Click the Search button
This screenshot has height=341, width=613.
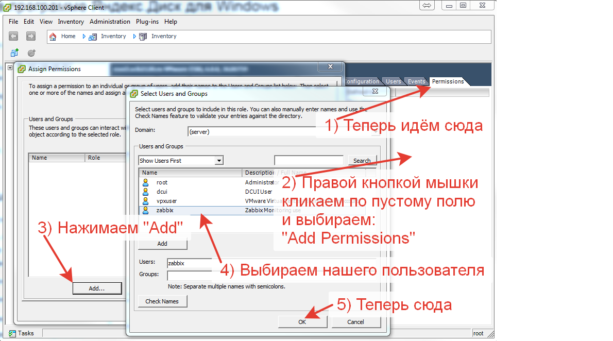coord(362,161)
